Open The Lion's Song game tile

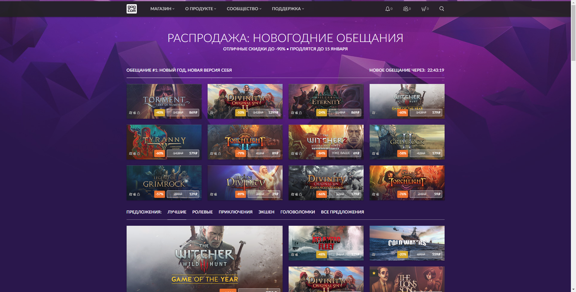(x=407, y=279)
